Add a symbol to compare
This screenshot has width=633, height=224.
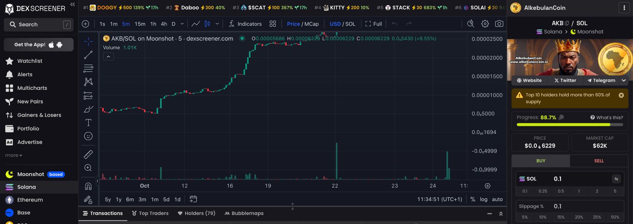[x=85, y=24]
